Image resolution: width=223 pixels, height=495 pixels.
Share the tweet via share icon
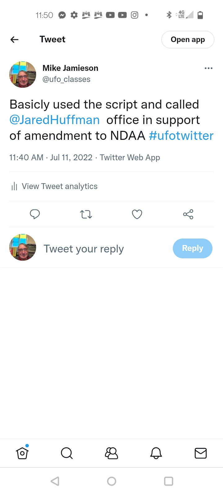[188, 214]
